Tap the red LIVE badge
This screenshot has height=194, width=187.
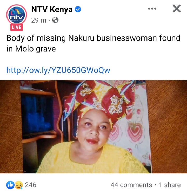[x=17, y=27]
